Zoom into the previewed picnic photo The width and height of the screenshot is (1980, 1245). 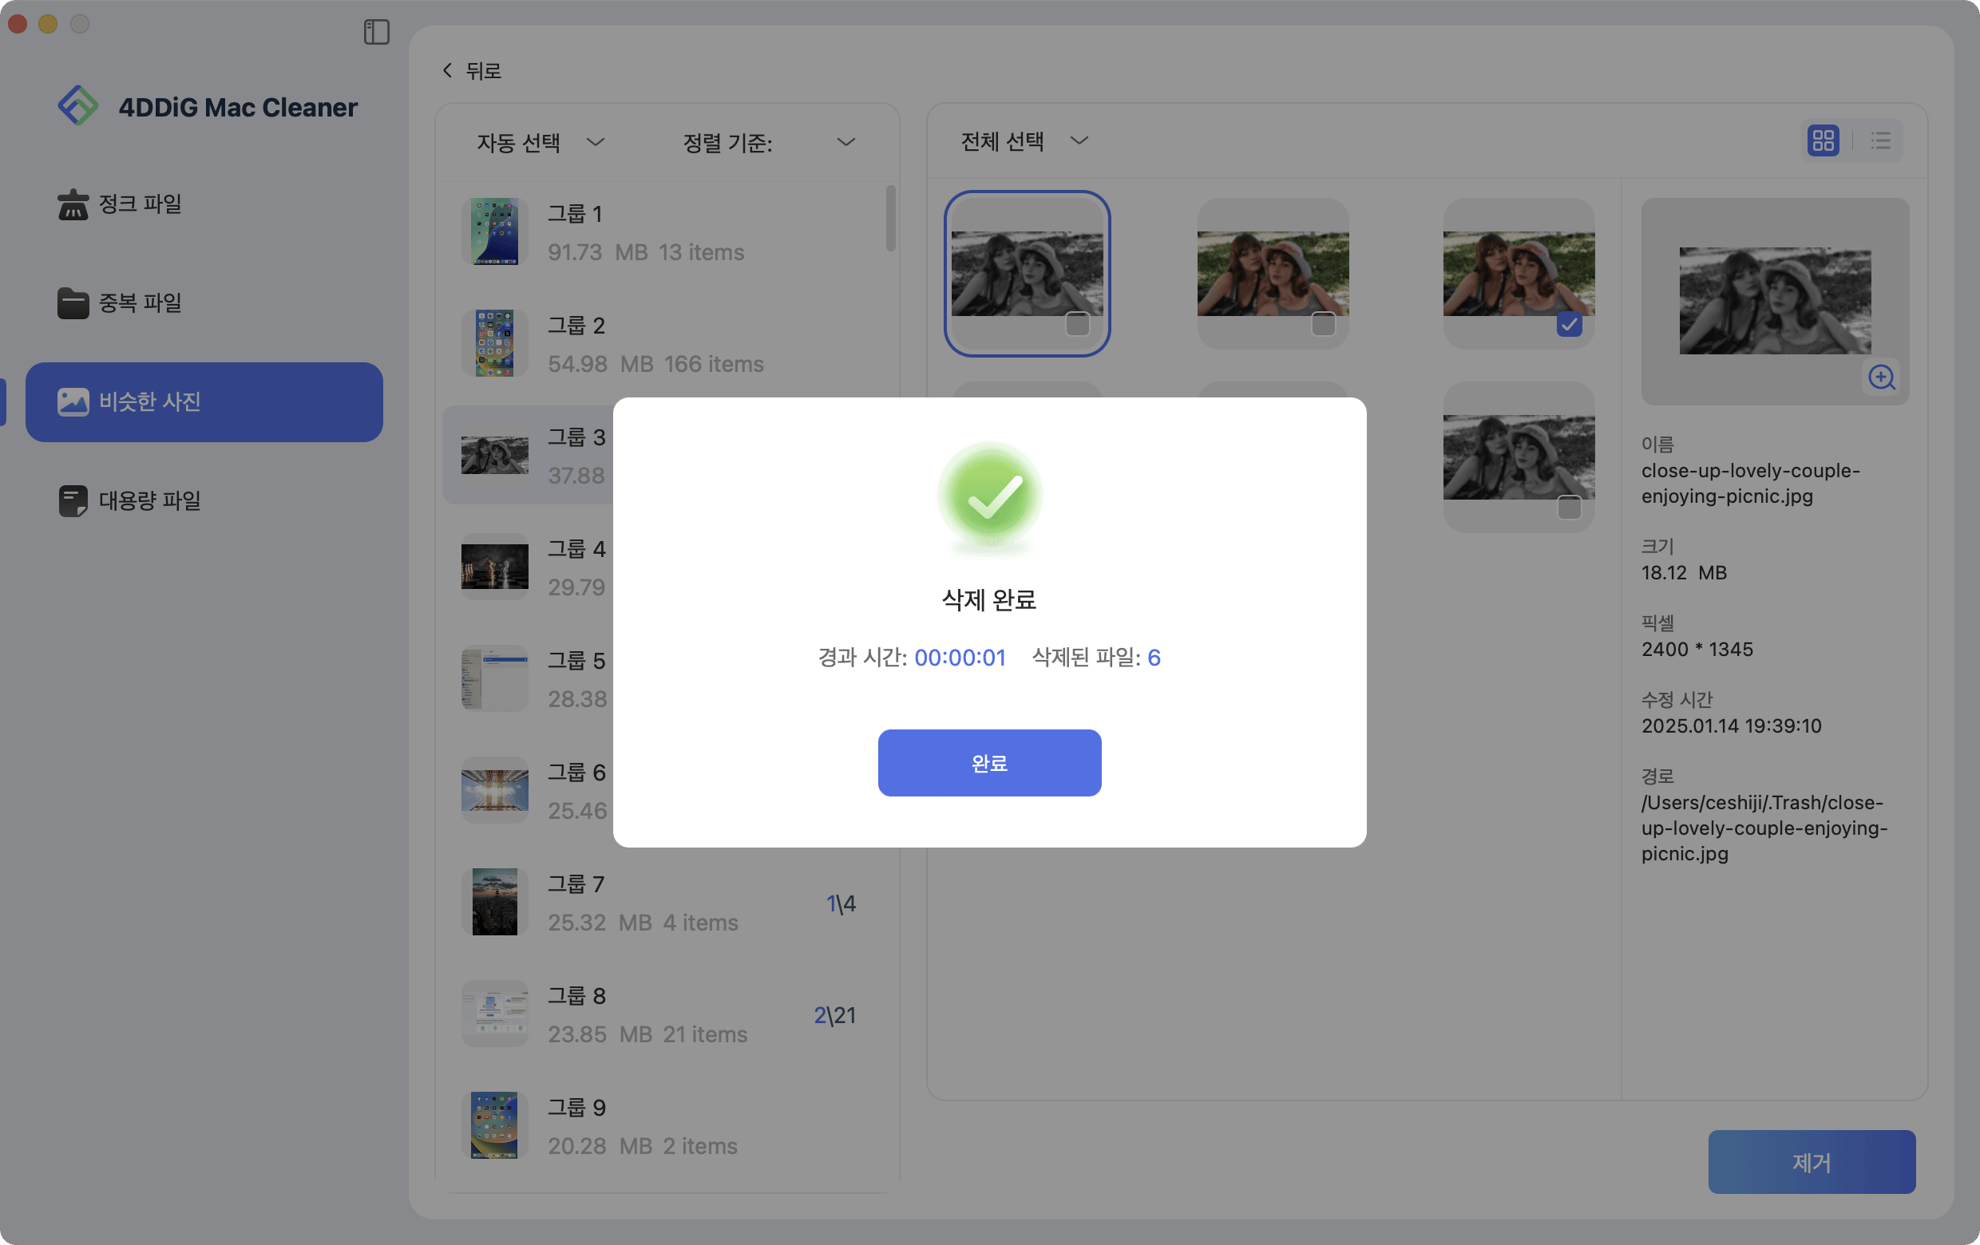click(x=1882, y=377)
